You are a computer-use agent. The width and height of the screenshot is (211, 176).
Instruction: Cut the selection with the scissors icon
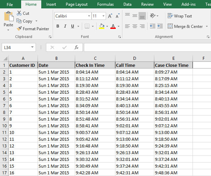[19, 13]
